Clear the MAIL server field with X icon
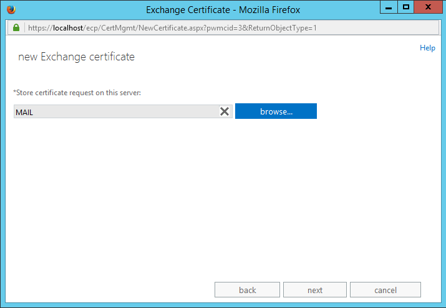Viewport: 446px width, 308px height. pyautogui.click(x=225, y=111)
